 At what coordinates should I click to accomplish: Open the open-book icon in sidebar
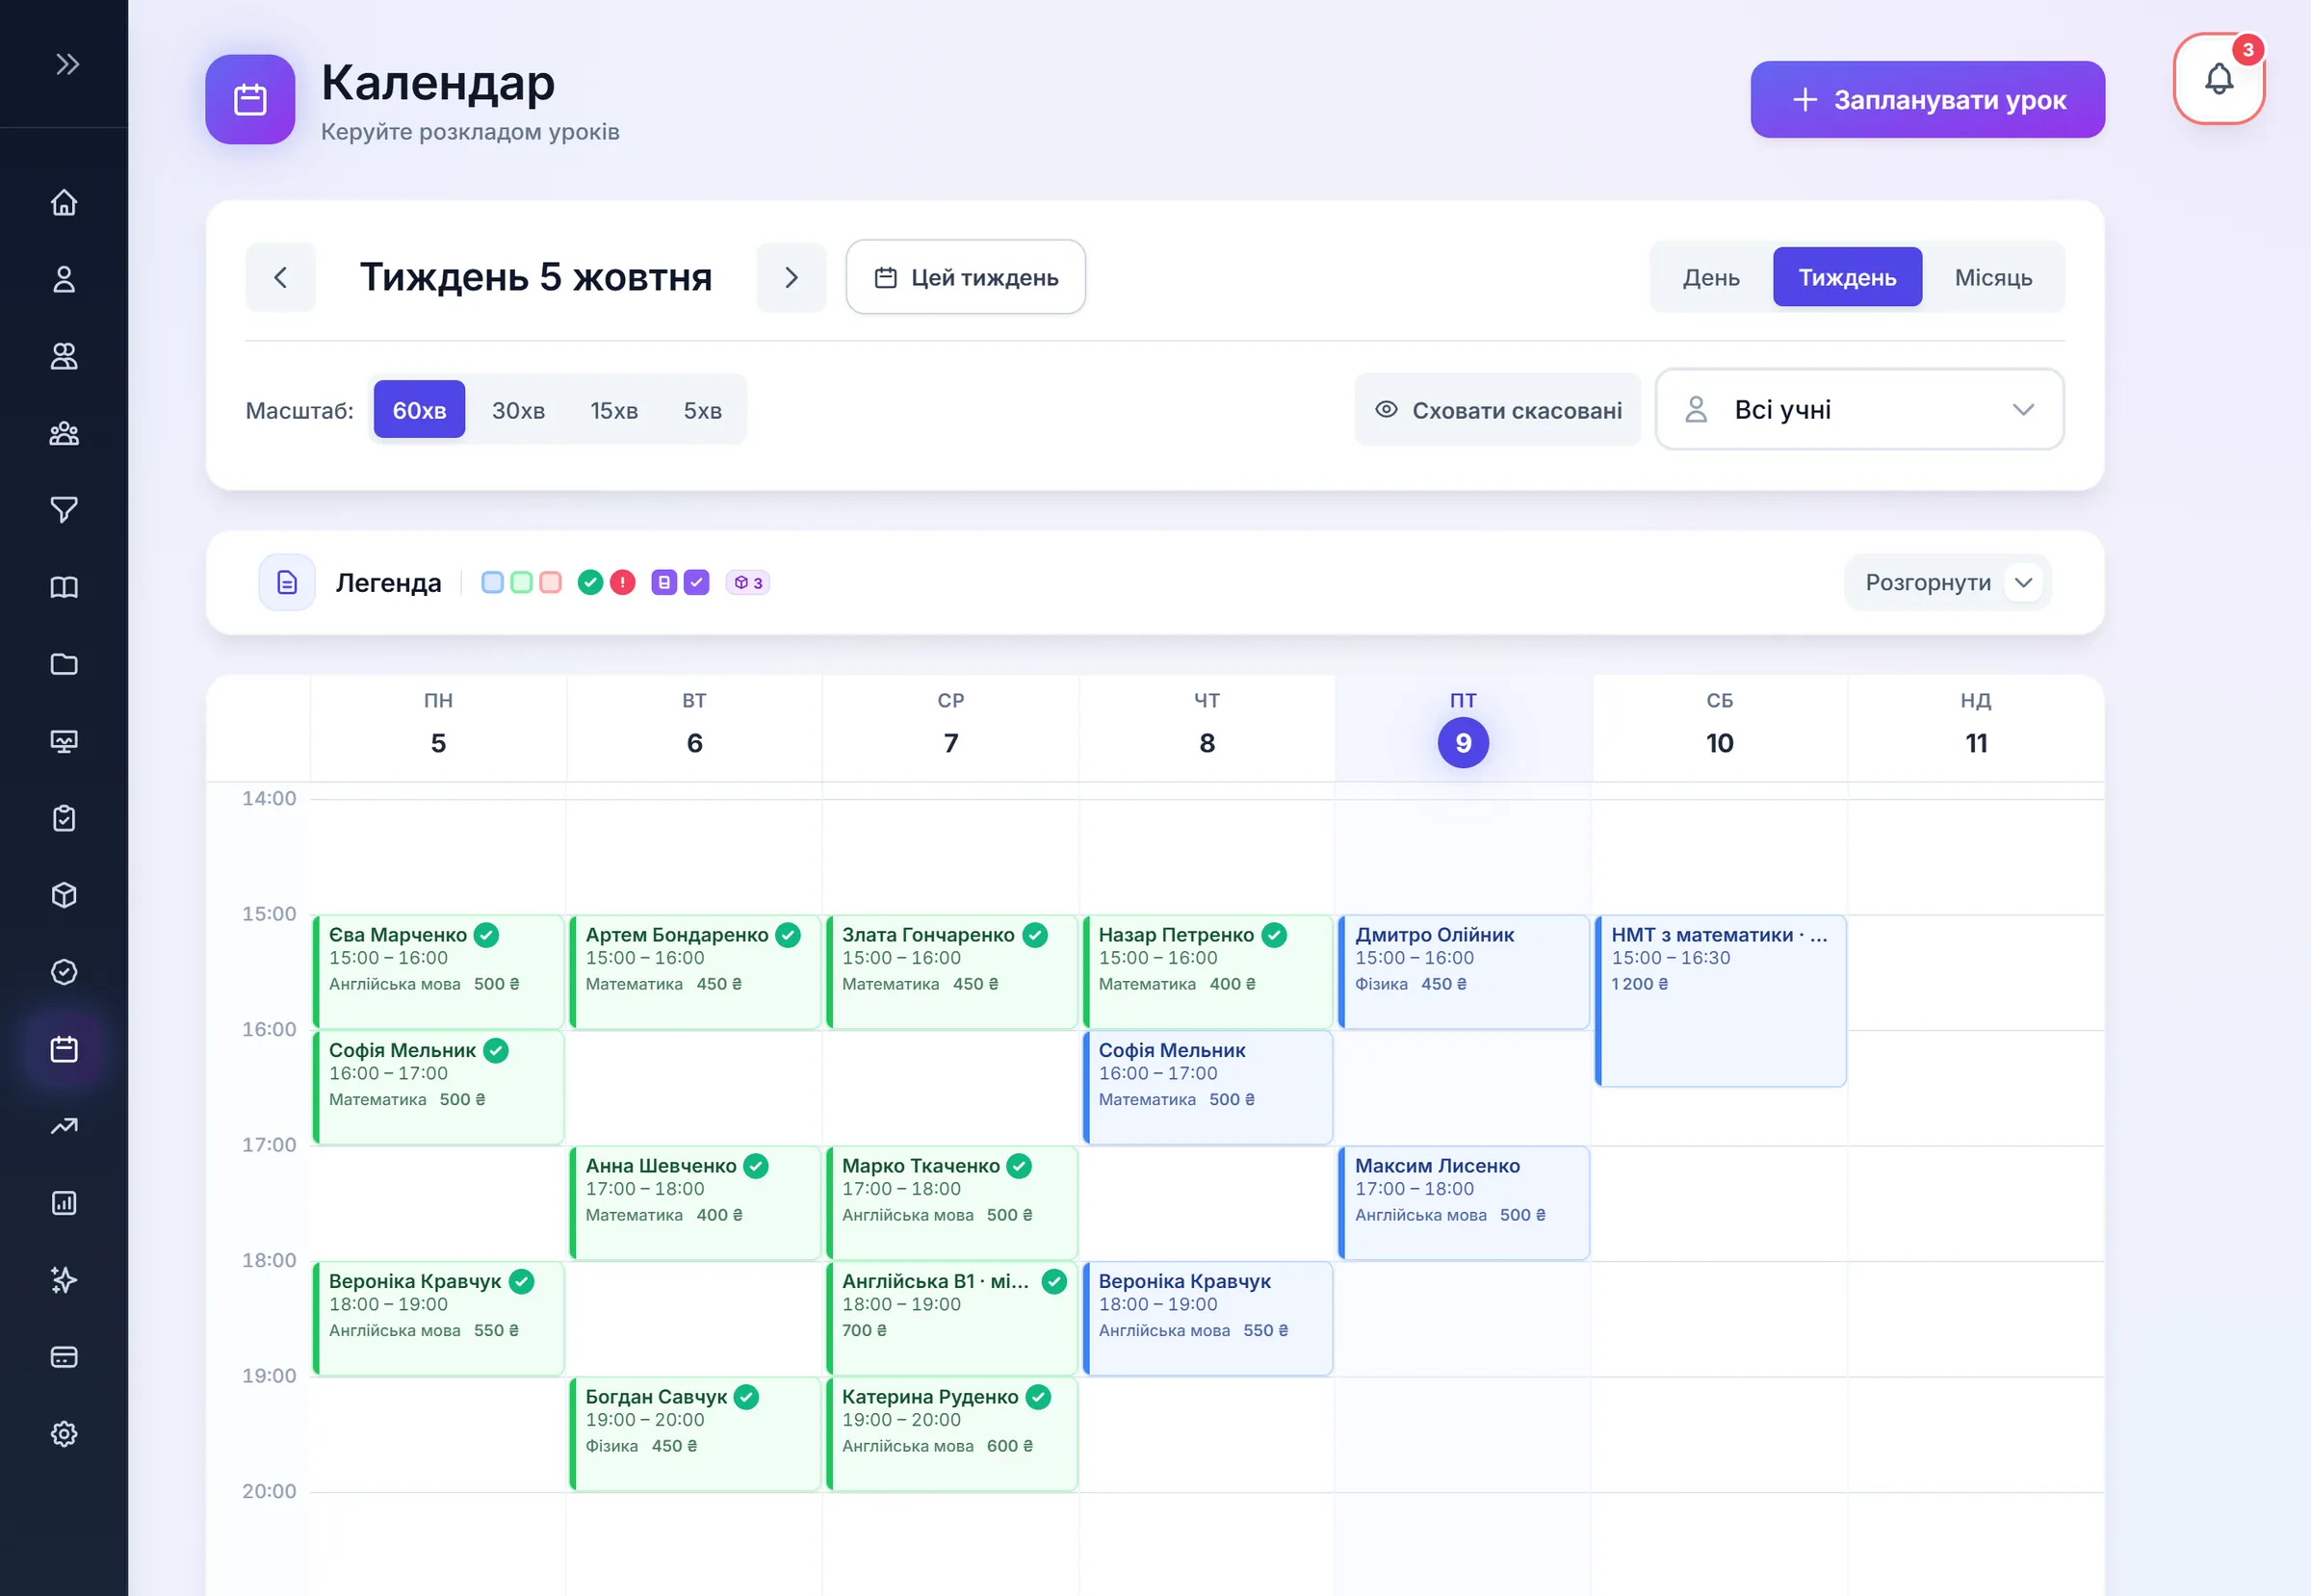pos(64,587)
